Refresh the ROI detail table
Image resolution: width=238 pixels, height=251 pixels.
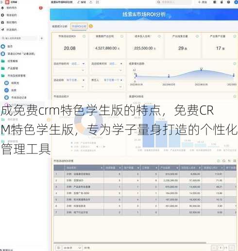224,161
